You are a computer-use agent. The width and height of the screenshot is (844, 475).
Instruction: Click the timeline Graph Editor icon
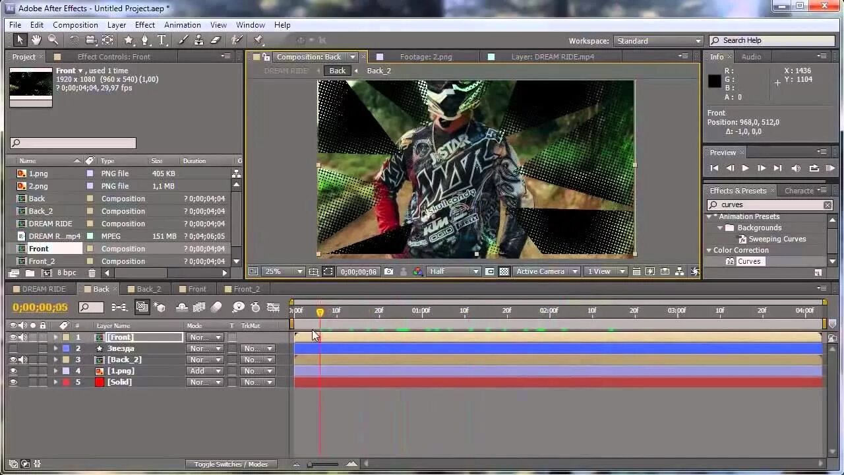pos(274,307)
